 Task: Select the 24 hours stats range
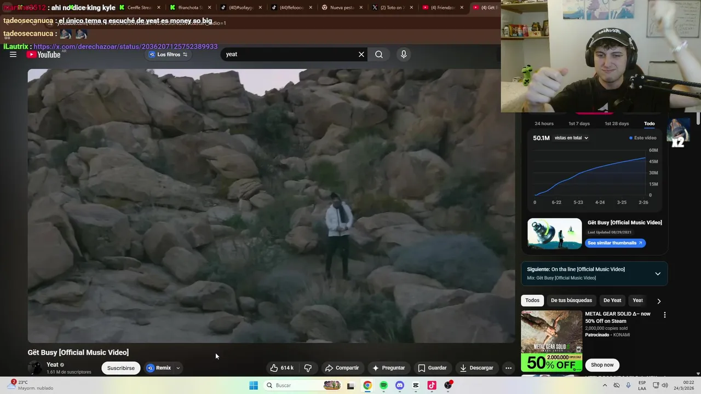point(544,124)
